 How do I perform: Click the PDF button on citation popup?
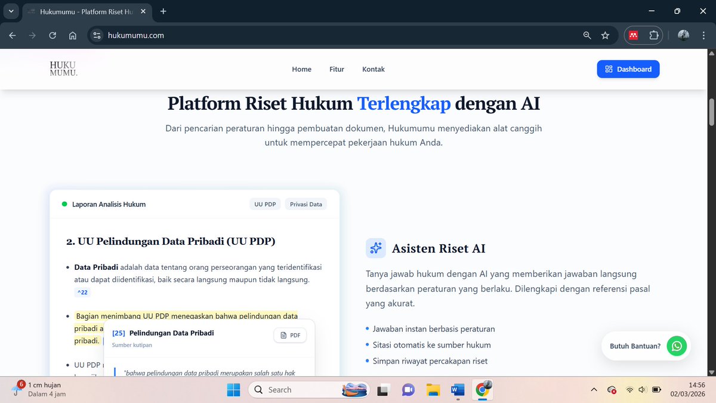point(290,336)
